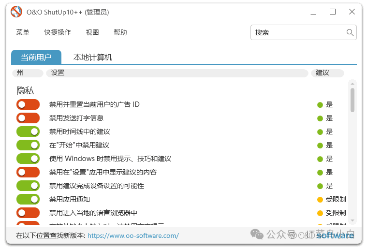Enable 禁用在"设置"应用中显示建议的内容 switch
Screen dimensions: 367x249
28,173
